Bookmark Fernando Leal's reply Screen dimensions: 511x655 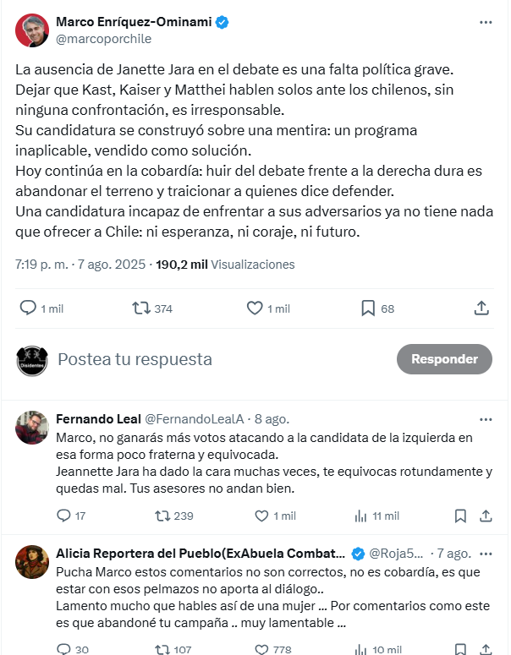(460, 516)
